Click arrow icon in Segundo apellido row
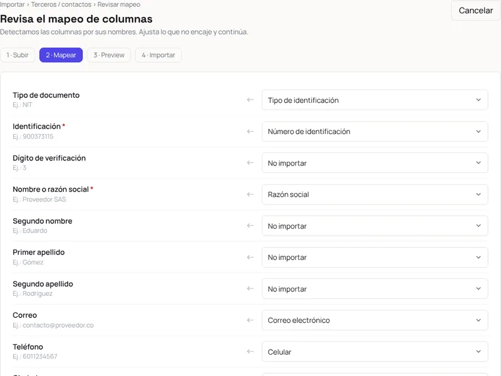Image resolution: width=501 pixels, height=376 pixels. [250, 288]
